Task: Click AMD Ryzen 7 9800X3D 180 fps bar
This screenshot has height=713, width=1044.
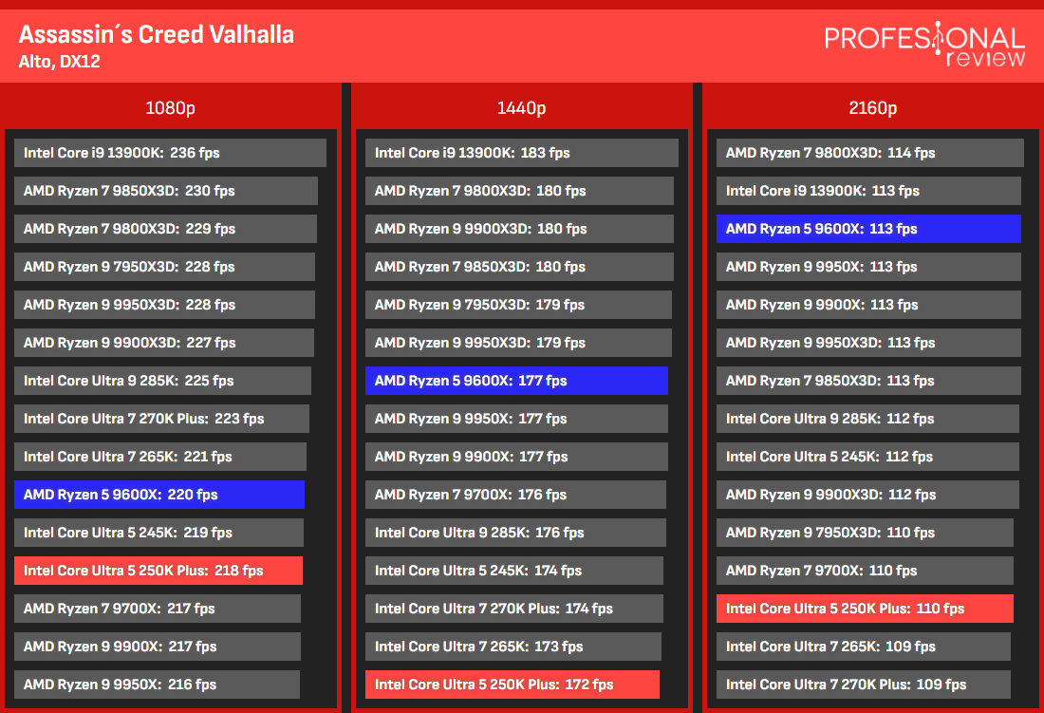Action: 519,191
